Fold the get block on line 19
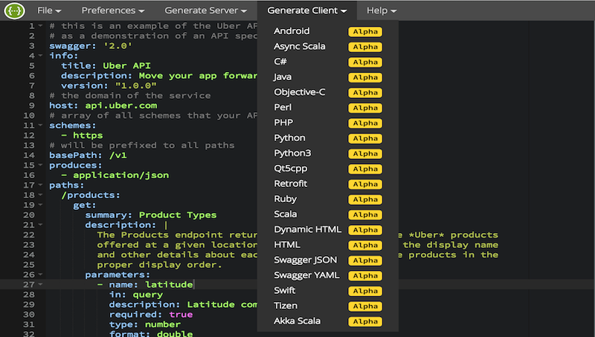595x337 pixels. coord(40,206)
